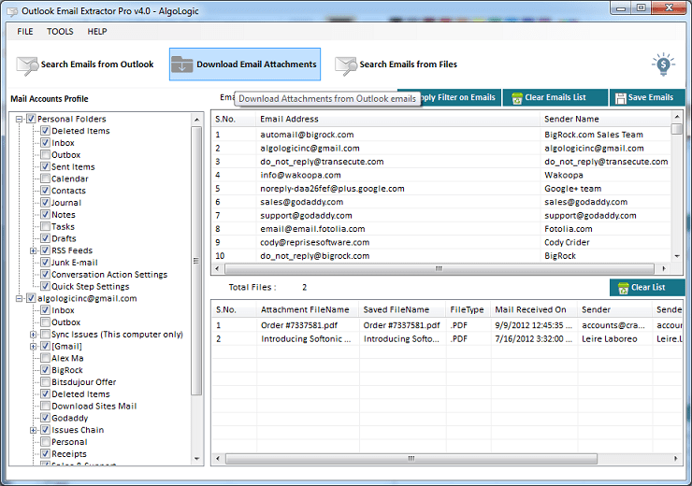Click the Conversation Action Settings label

[109, 275]
